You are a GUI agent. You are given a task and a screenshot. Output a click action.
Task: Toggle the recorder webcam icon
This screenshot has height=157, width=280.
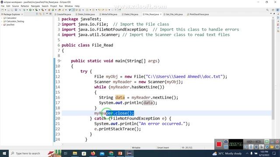256,147
